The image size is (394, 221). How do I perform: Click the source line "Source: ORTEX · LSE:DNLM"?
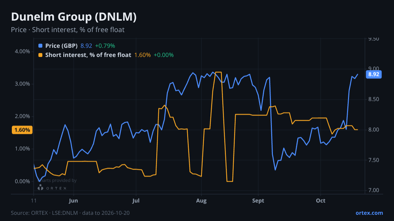click(x=44, y=213)
